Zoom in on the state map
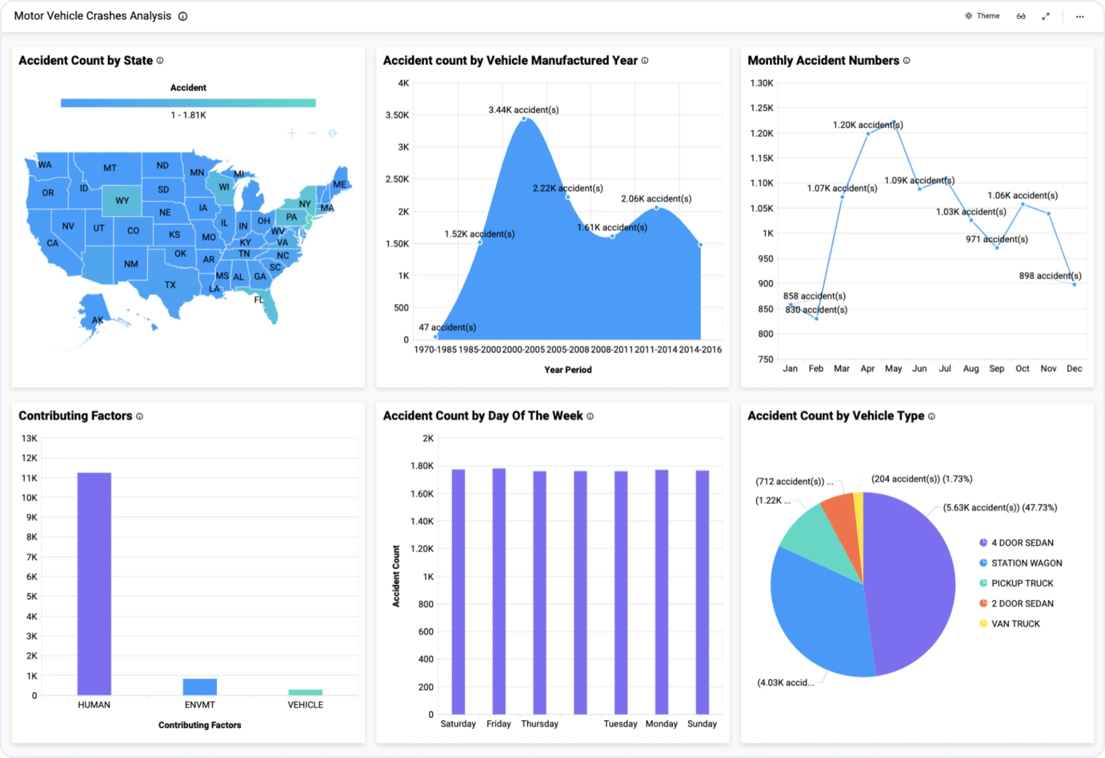 tap(292, 133)
